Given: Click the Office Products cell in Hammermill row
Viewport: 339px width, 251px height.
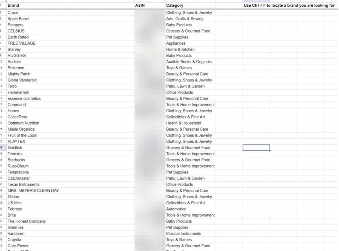Looking at the screenshot, I should 190,93.
